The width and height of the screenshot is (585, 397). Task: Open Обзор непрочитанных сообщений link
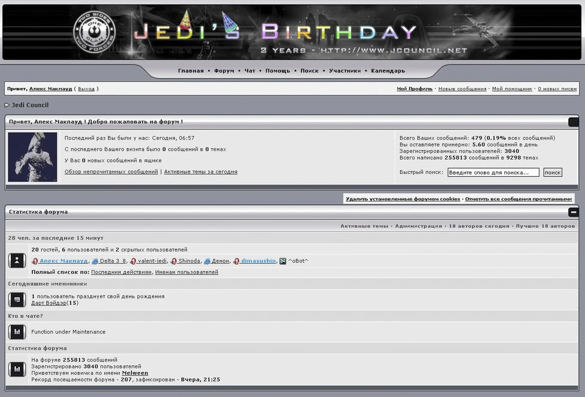coord(111,172)
